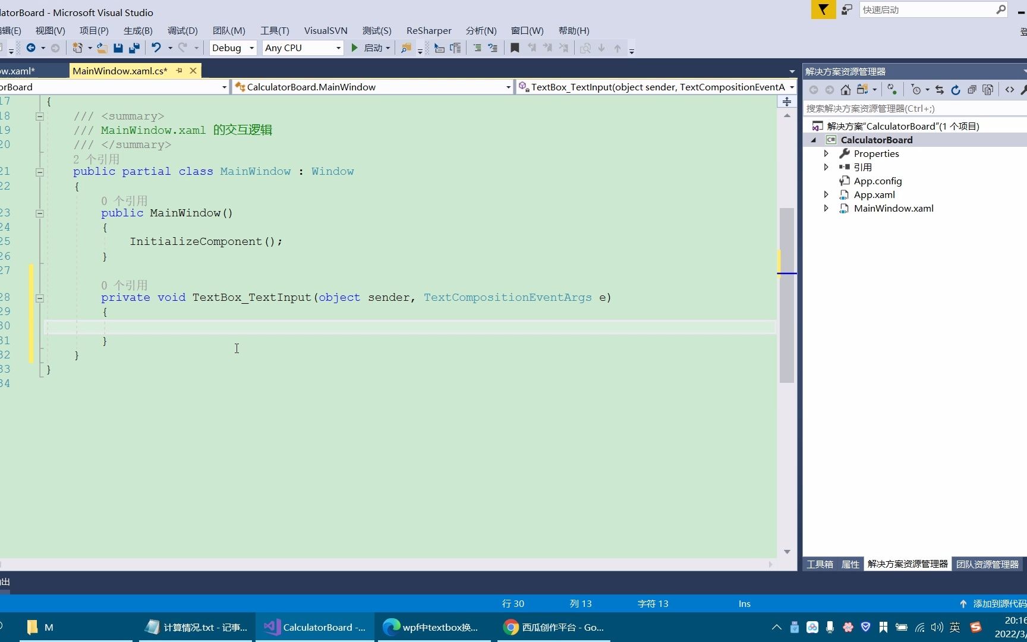
Task: Switch to the Chrome 西瓜创作平台 taskbar window
Action: pos(554,627)
